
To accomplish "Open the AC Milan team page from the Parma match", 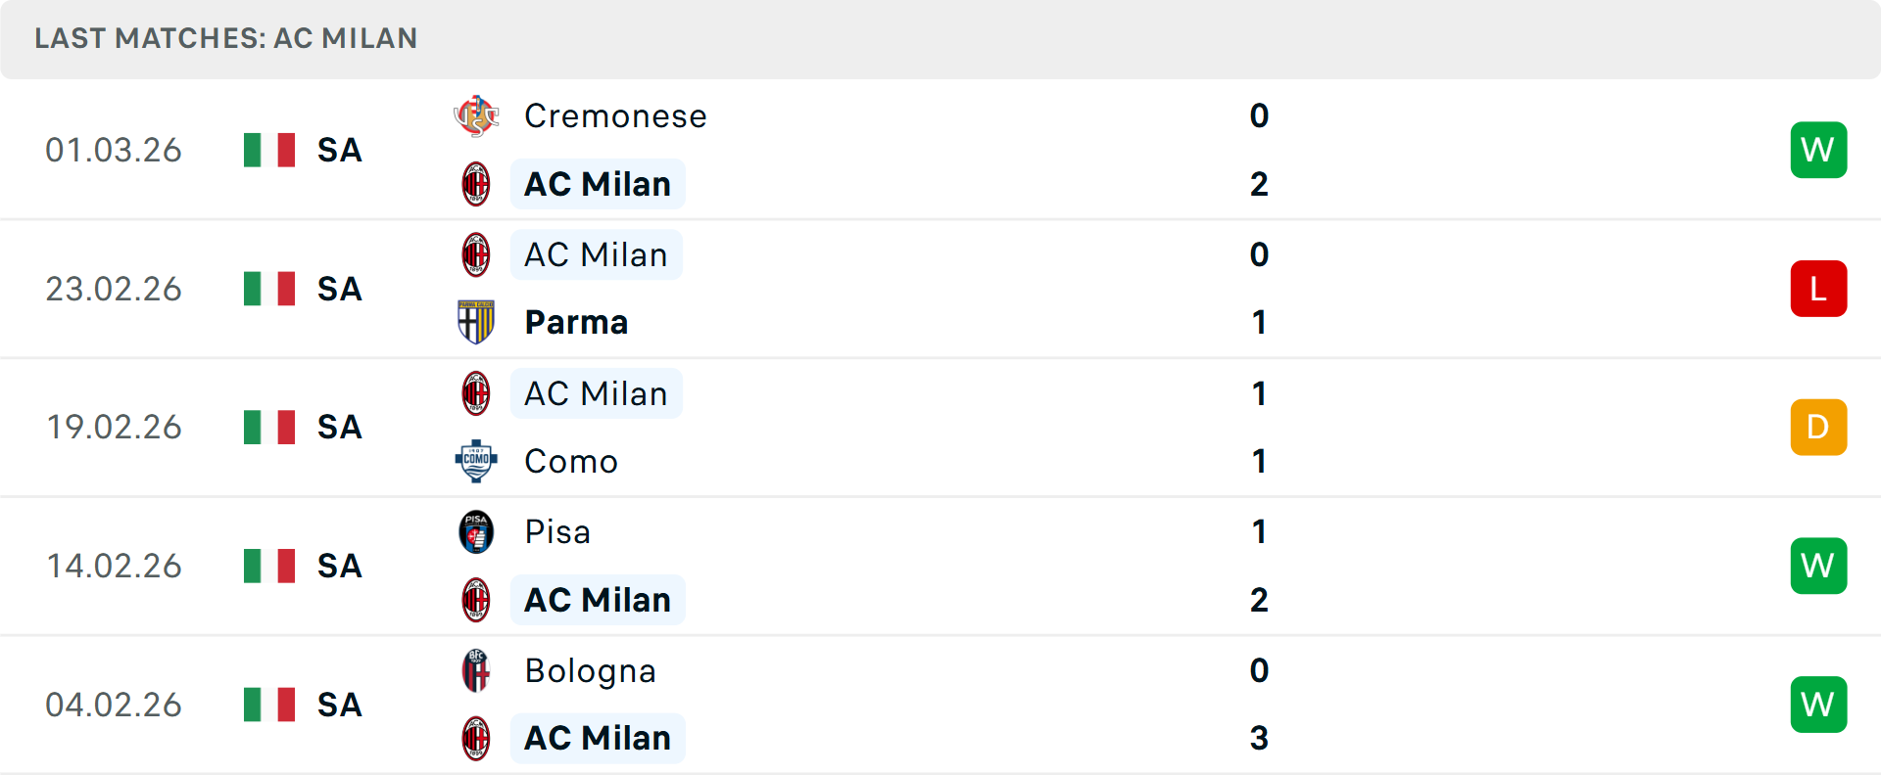I will 596,254.
